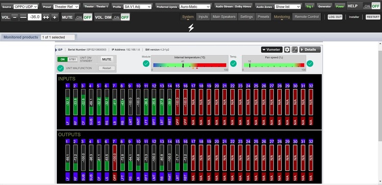The image size is (382, 185).
Task: Switch to the System tab
Action: [188, 17]
